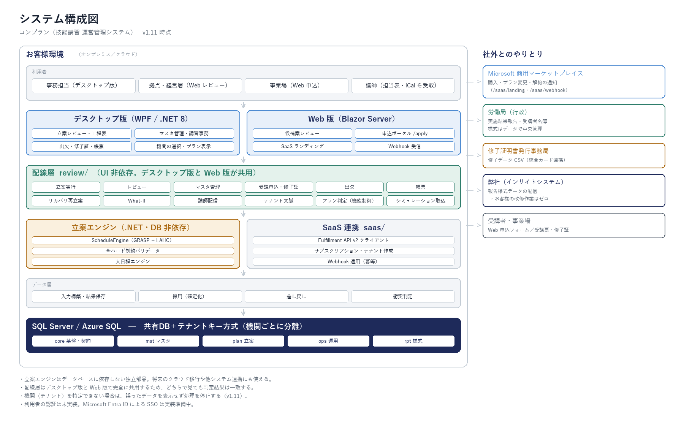Click the 機関の選択・プラン表示 module

tap(184, 146)
